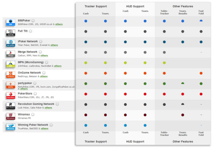Viewport: 213px width, 148px height.
Task: Expand "others" in the Merge Network row
Action: coord(44,56)
